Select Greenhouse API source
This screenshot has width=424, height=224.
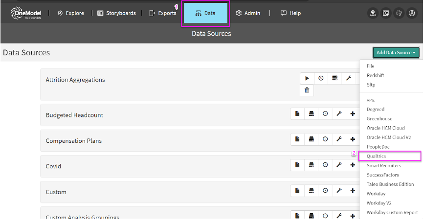(x=379, y=119)
